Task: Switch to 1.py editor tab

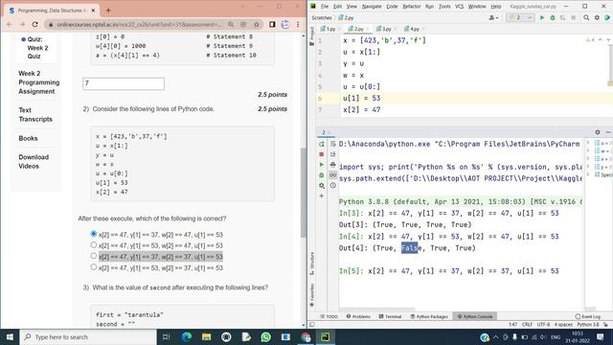Action: coord(329,29)
